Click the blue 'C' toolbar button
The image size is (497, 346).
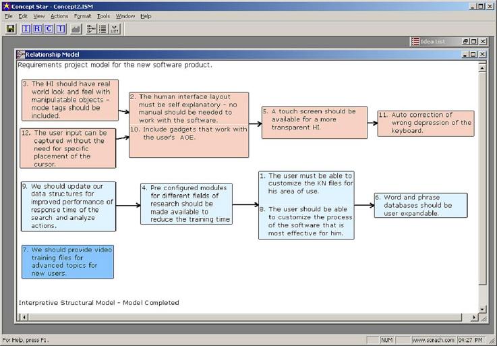click(49, 29)
